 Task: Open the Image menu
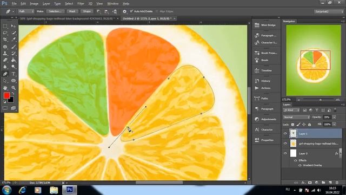point(34,4)
